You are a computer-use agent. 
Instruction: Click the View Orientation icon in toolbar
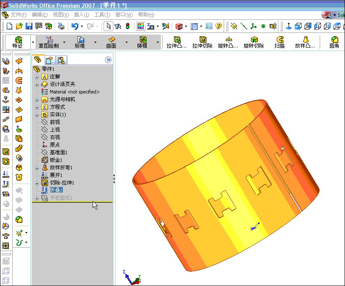[289, 26]
